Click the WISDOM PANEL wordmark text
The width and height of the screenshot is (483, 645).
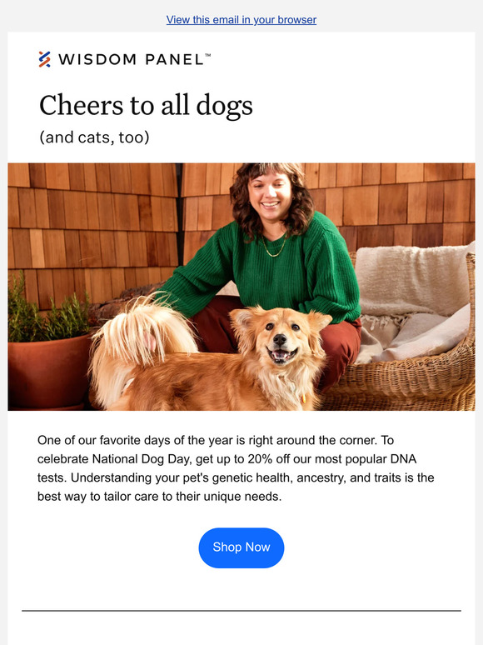point(131,60)
